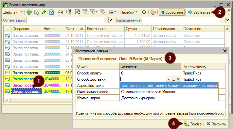The image size is (233, 129).
Task: Sort by the Номер column header
Action: [53, 29]
